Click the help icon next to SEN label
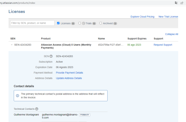Viewport: 186px width, 122px height. click(51, 56)
